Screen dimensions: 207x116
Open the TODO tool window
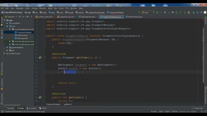(43, 108)
